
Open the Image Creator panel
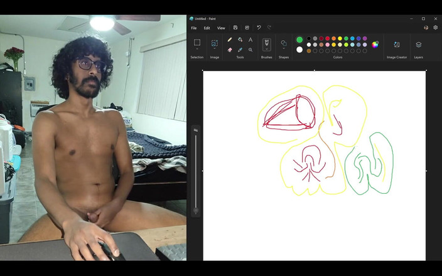(x=397, y=45)
